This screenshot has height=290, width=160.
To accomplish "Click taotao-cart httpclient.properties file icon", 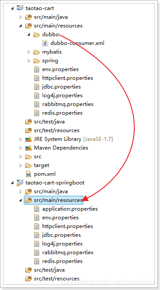I will [x=37, y=78].
